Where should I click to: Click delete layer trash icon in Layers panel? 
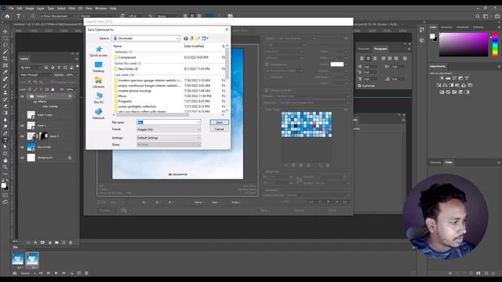(71, 243)
